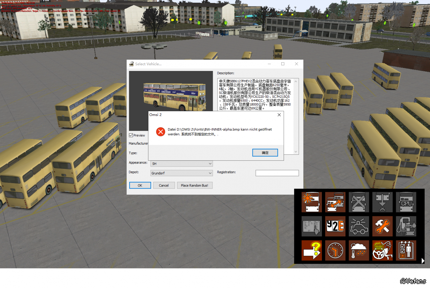
Task: Click the Description scrollbar down arrow
Action: pyautogui.click(x=296, y=152)
